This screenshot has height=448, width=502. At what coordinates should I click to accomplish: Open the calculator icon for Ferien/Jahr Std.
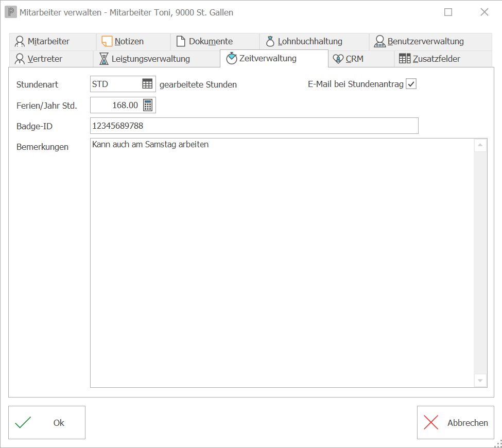tap(148, 105)
